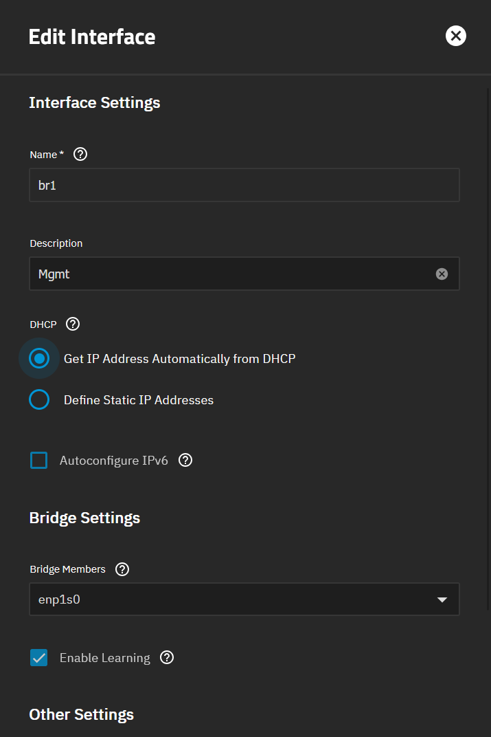Show the help icon beside Enable Learning

[167, 658]
